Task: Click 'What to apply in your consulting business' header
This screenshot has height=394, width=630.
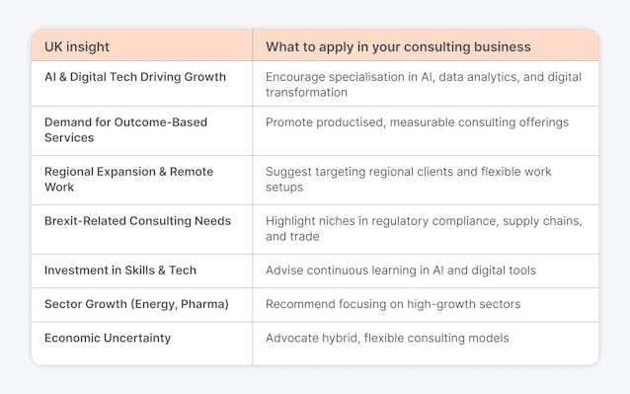Action: (398, 47)
